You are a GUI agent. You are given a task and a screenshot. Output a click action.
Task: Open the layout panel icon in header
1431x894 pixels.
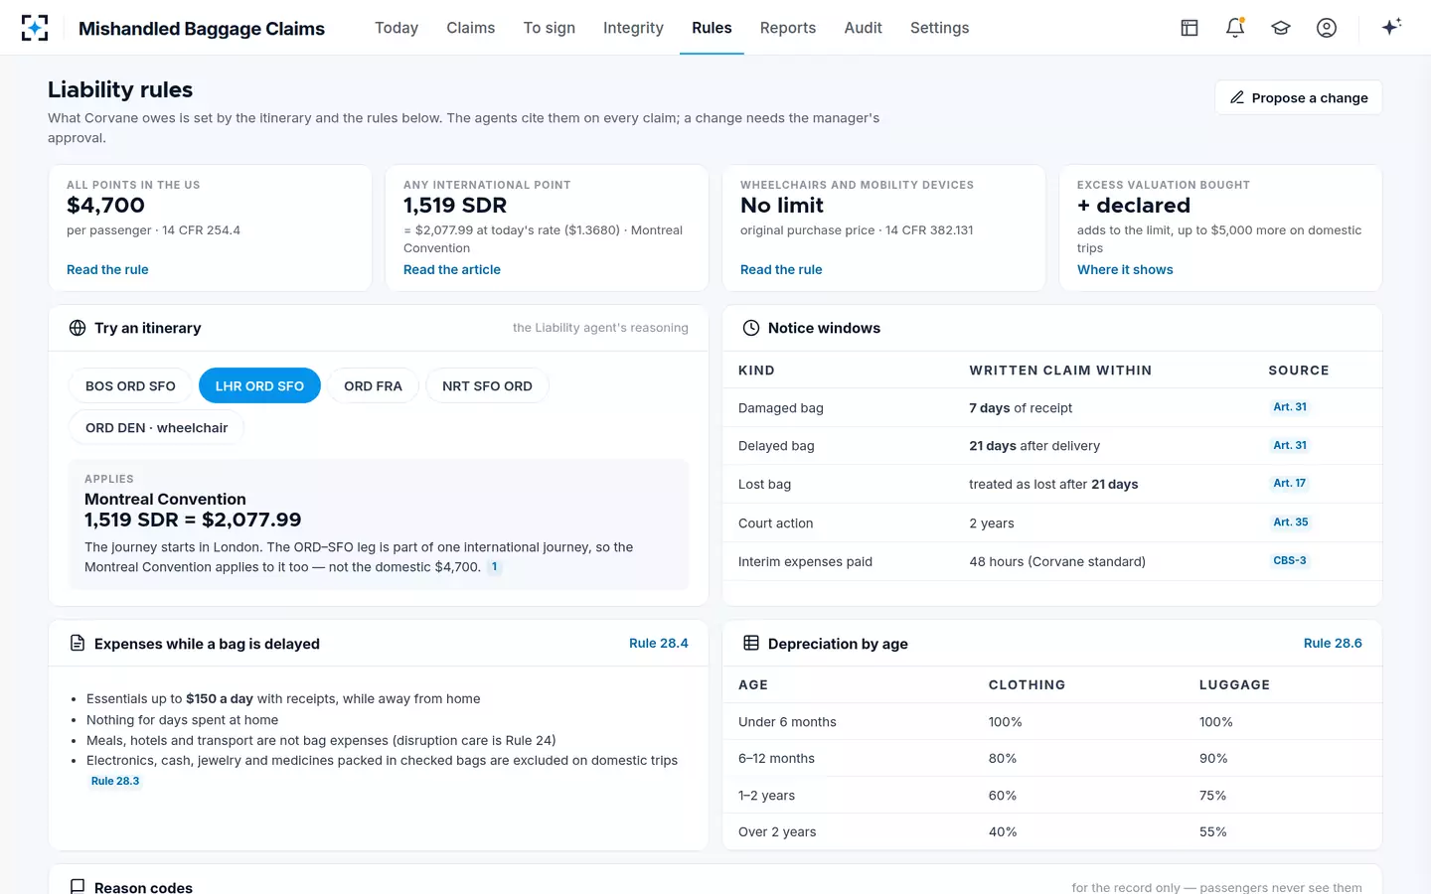tap(1190, 28)
